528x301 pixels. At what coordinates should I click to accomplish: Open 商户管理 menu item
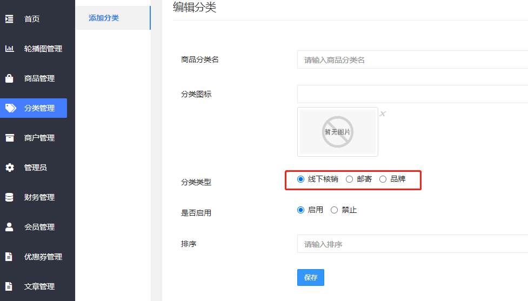click(39, 138)
